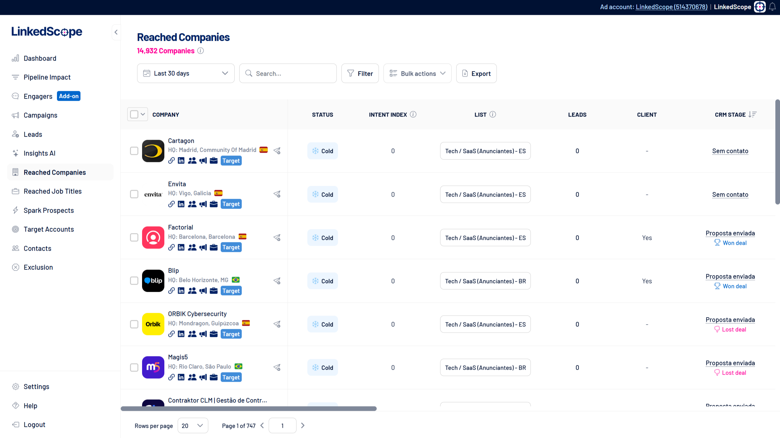
Task: Click the LinkedScope profile avatar icon
Action: coord(760,7)
